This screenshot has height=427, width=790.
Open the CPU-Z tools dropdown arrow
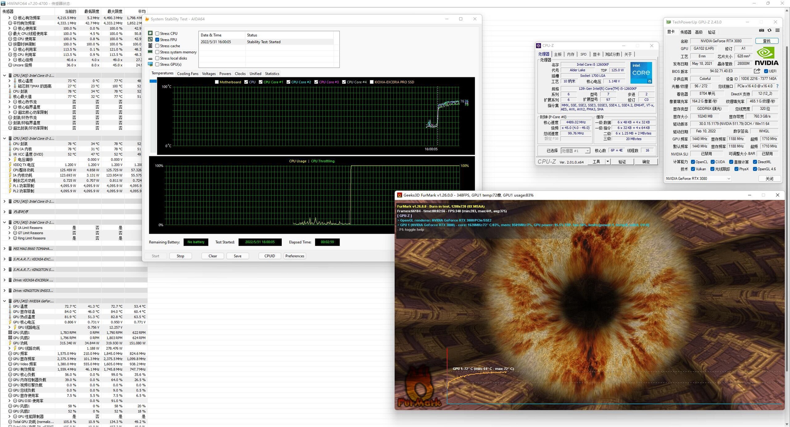pyautogui.click(x=607, y=162)
